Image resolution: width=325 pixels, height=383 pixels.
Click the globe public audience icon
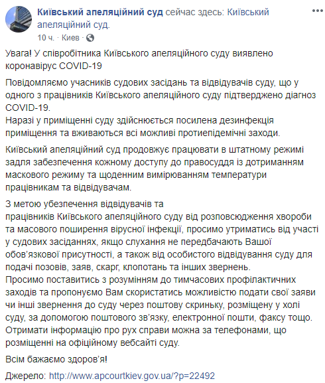coord(90,38)
